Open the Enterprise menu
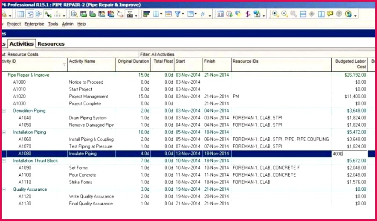Screen dimensions: 377x221 point(34,24)
